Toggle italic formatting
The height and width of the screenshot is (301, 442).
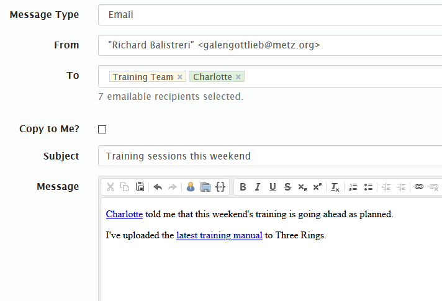257,187
